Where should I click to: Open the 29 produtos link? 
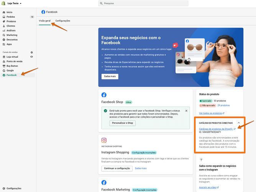(x=223, y=106)
